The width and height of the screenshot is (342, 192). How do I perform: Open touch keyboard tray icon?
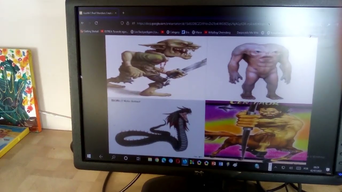298,169
